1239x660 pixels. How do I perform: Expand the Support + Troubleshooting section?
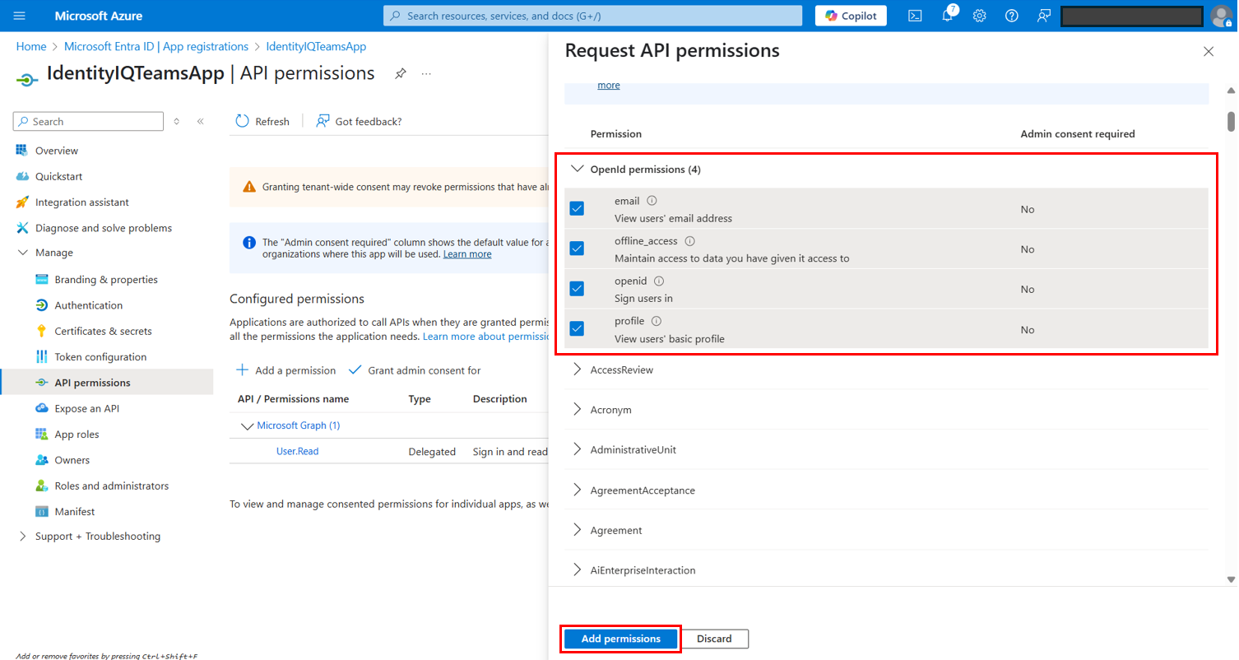pos(22,537)
